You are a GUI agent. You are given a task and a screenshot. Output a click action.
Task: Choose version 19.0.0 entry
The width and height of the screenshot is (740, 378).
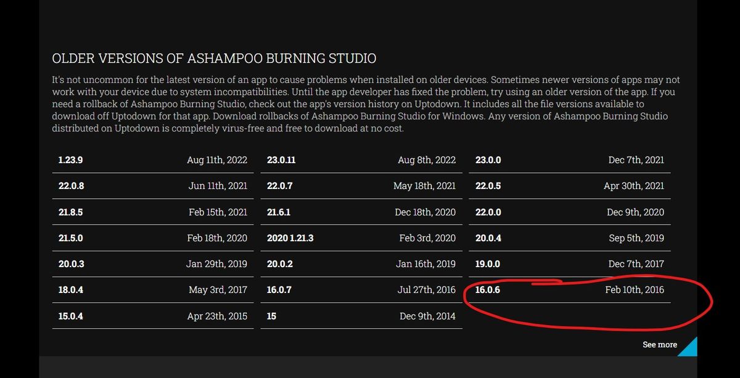pos(488,264)
